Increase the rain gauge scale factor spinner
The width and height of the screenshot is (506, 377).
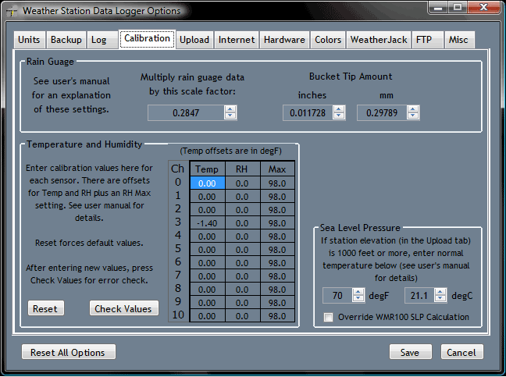point(230,109)
